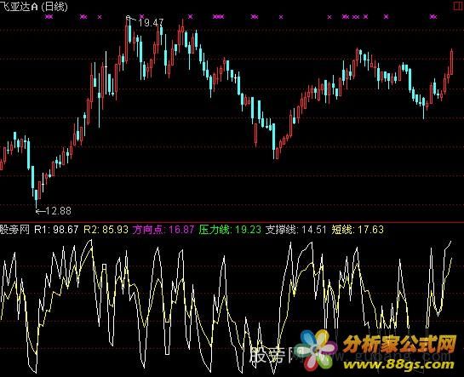
Task: Click the chart title 飞亚达A (日线)
Action: point(34,7)
